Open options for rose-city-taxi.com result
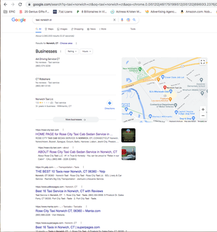 63,130
